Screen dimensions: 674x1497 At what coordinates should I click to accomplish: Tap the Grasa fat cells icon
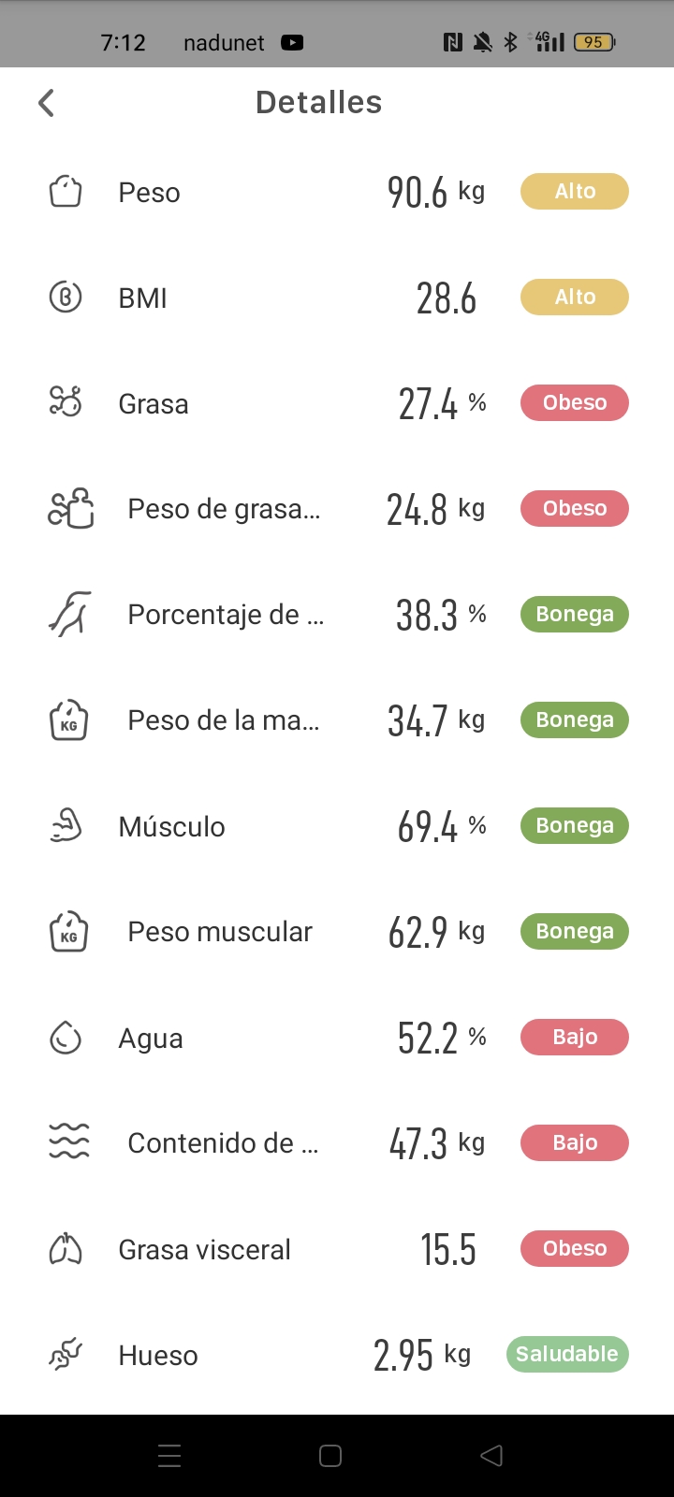point(66,403)
